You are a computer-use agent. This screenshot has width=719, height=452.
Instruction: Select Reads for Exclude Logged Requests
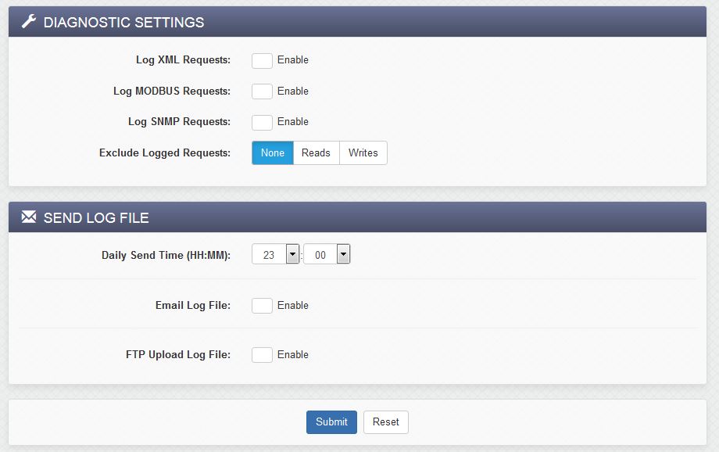pos(316,152)
